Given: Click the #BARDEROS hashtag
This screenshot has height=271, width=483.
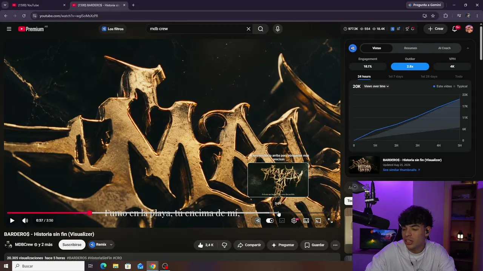Looking at the screenshot, I should [x=77, y=258].
